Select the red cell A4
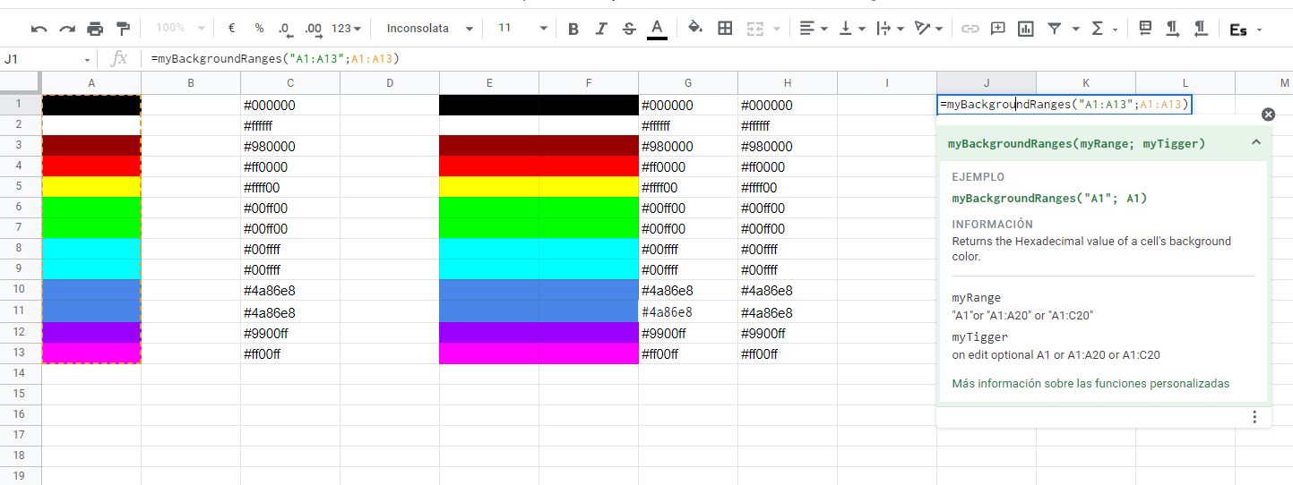 coord(91,166)
